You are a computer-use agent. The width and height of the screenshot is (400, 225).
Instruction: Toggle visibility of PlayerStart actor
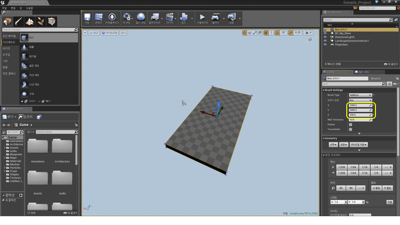[x=325, y=45]
